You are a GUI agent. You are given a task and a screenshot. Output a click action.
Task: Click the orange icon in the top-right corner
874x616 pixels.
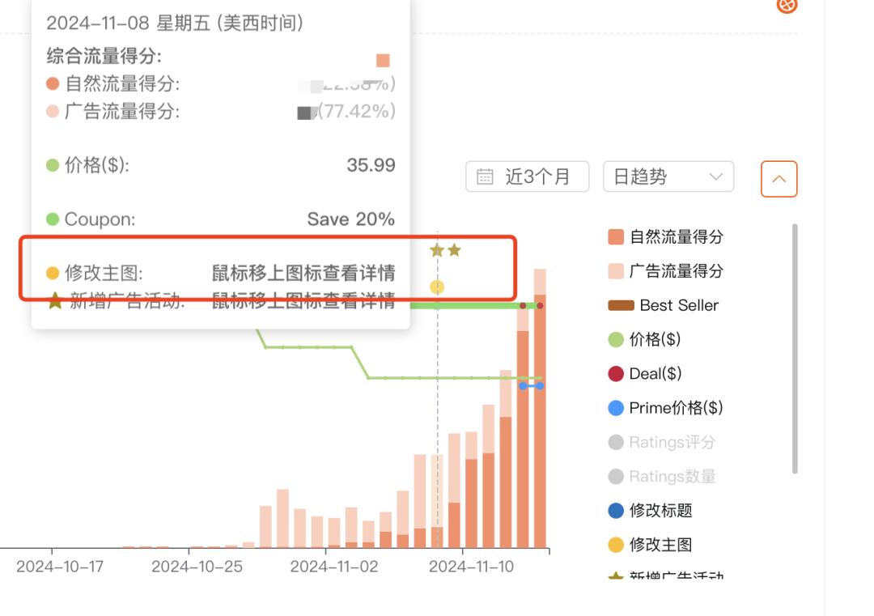coord(787,6)
